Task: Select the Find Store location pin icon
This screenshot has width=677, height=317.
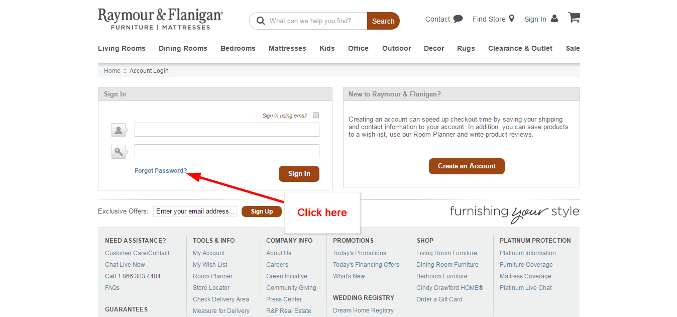Action: point(512,18)
